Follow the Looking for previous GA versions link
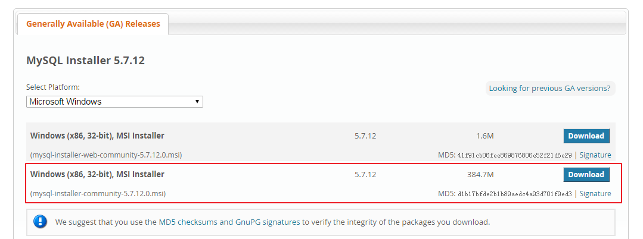 pos(549,88)
